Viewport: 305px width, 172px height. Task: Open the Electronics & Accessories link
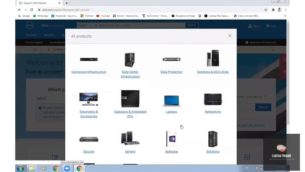(x=89, y=114)
